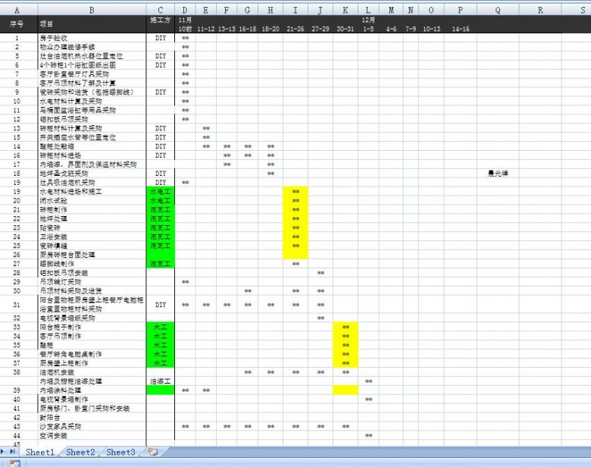Select the 空调安装 task cell
Image resolution: width=591 pixels, height=467 pixels.
point(91,436)
